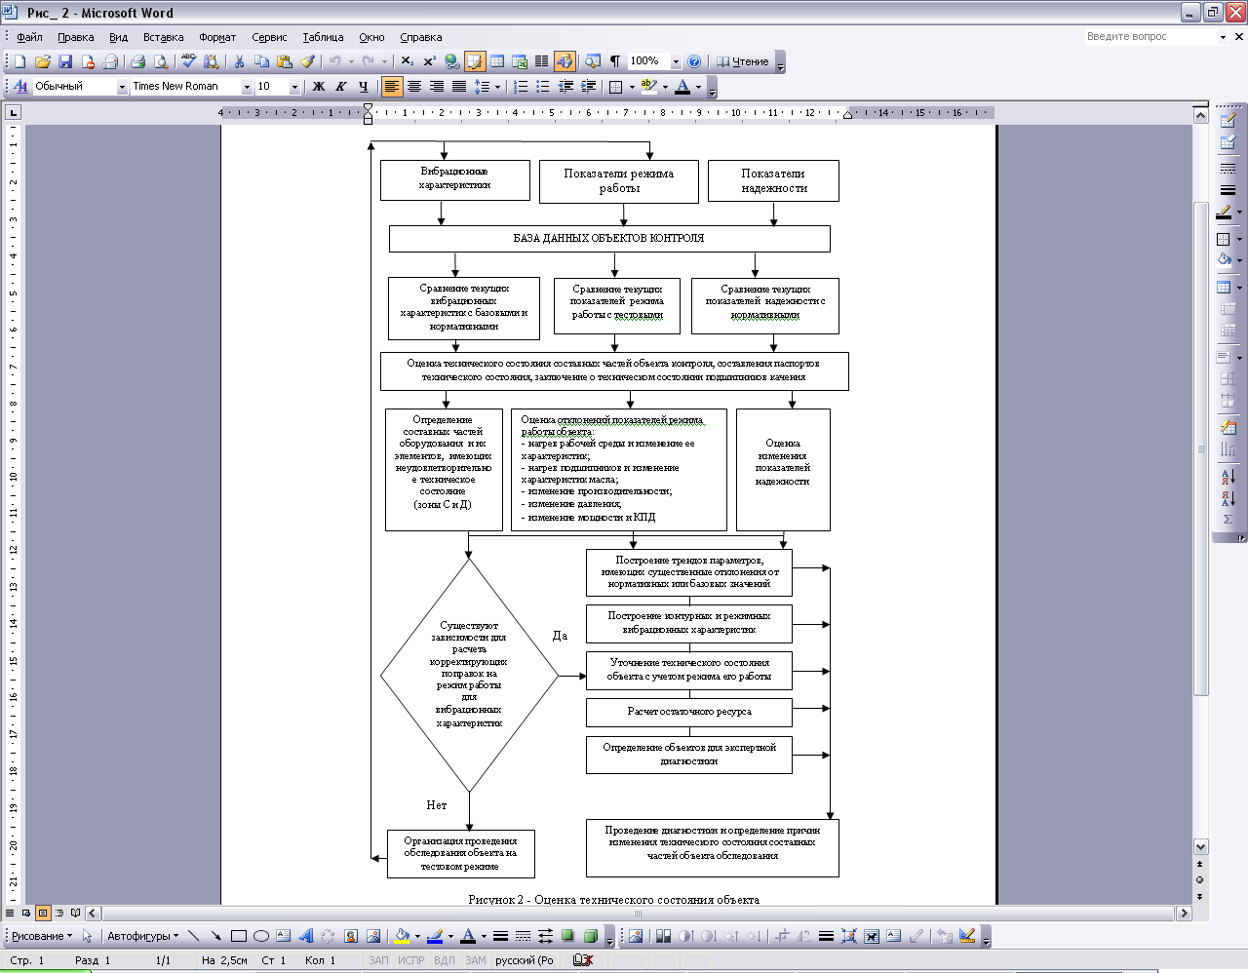This screenshot has height=973, width=1248.
Task: Click the vertical scrollbar down arrow
Action: click(x=1200, y=847)
